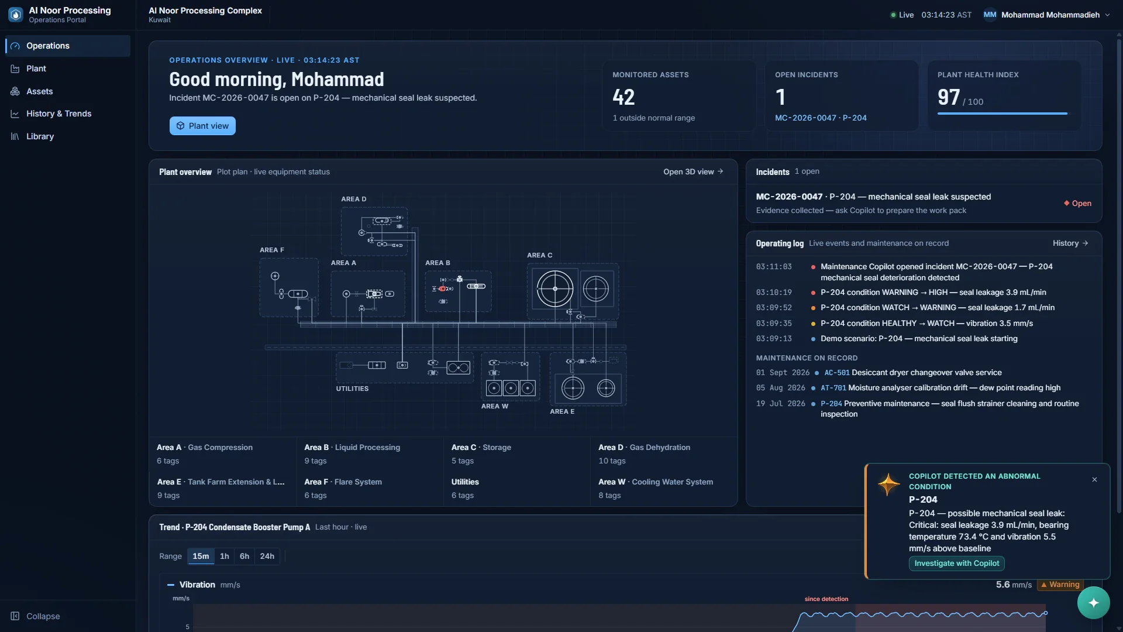Screen dimensions: 1123x632
Task: Click the Plant view button
Action: [x=202, y=126]
